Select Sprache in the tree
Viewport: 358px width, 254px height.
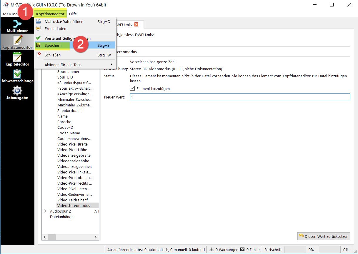[x=64, y=122]
